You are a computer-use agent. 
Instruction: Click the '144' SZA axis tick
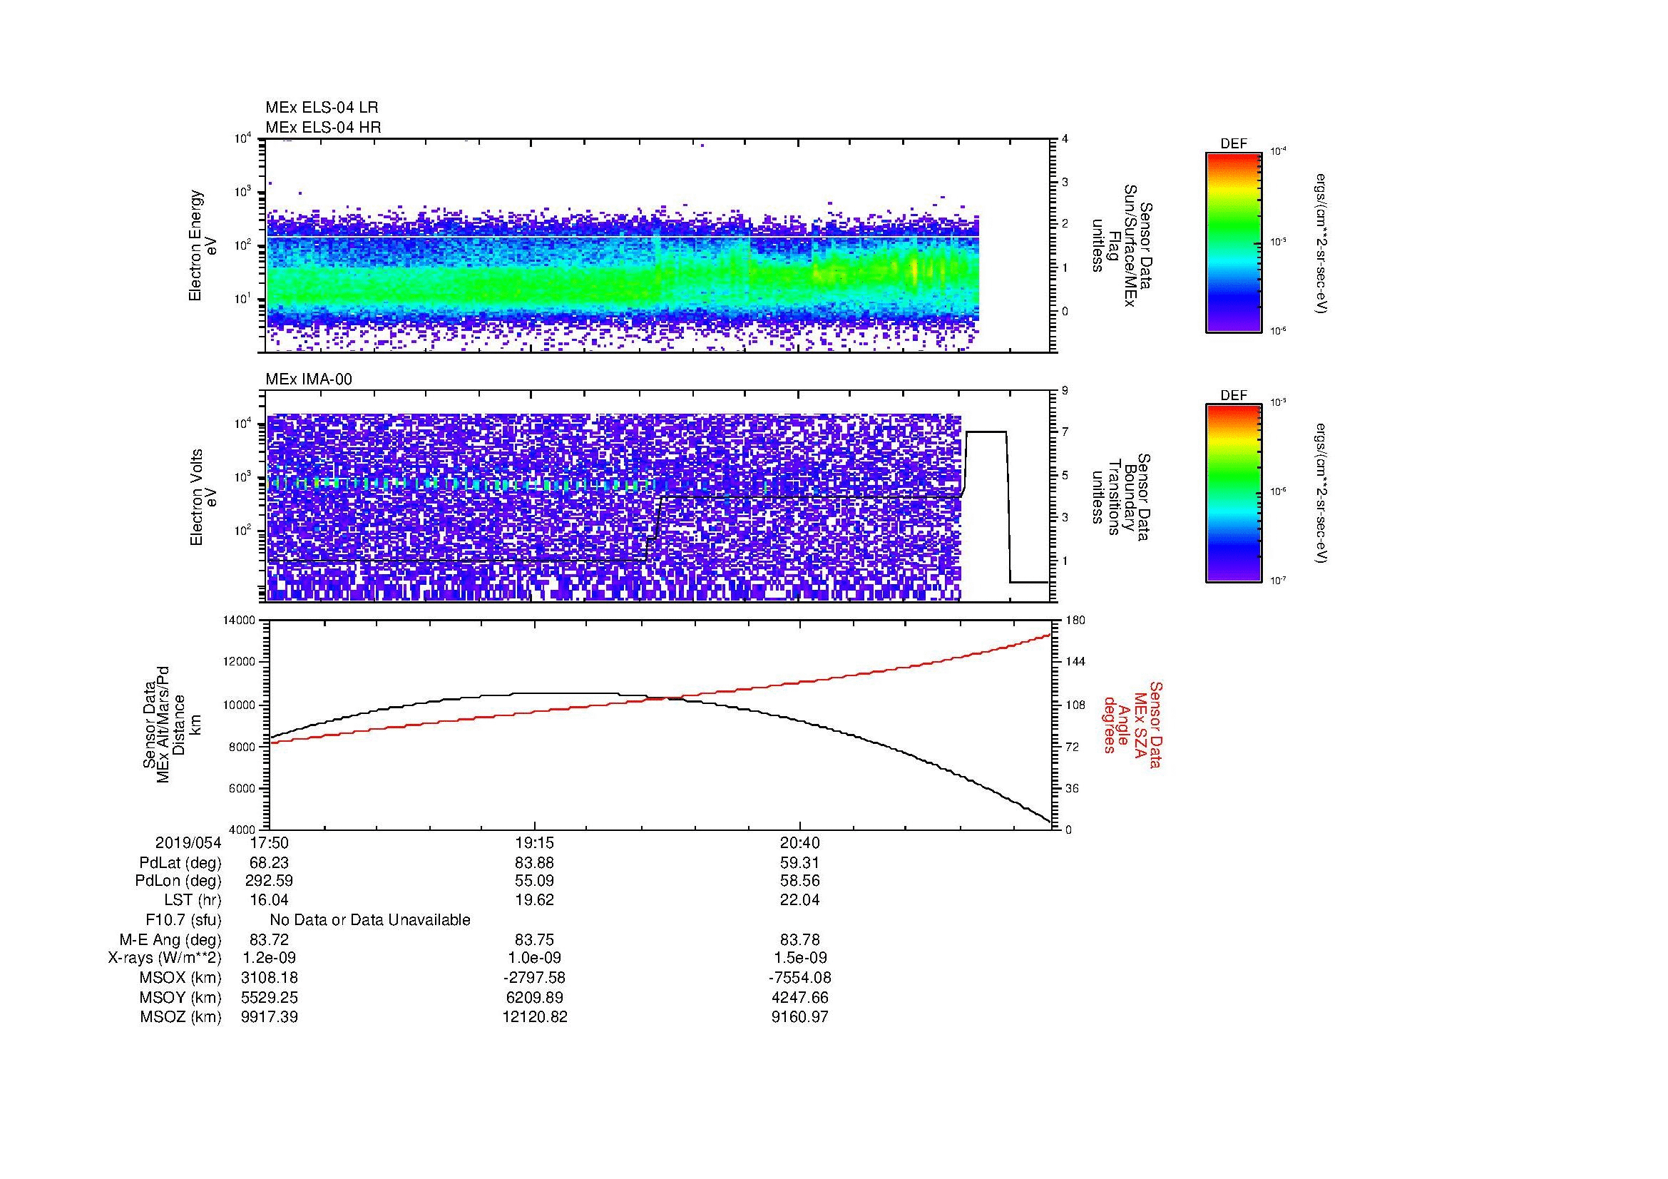(x=1074, y=662)
